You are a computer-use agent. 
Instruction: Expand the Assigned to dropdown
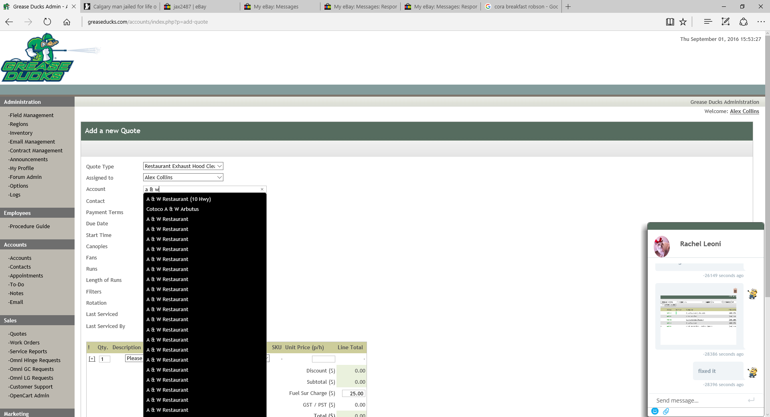tap(183, 177)
